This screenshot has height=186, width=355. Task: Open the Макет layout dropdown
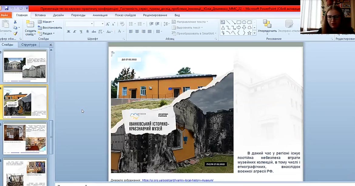click(x=46, y=22)
